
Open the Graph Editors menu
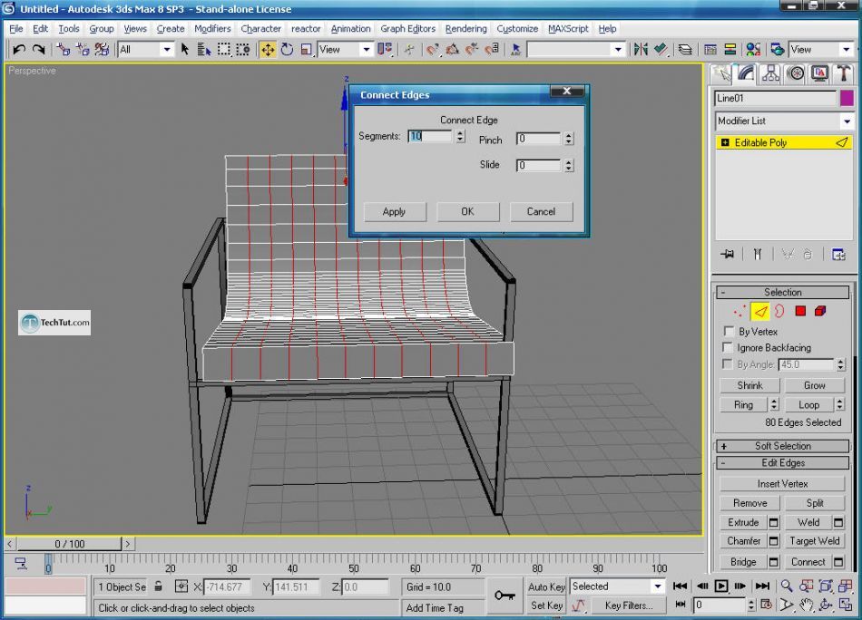pyautogui.click(x=407, y=29)
